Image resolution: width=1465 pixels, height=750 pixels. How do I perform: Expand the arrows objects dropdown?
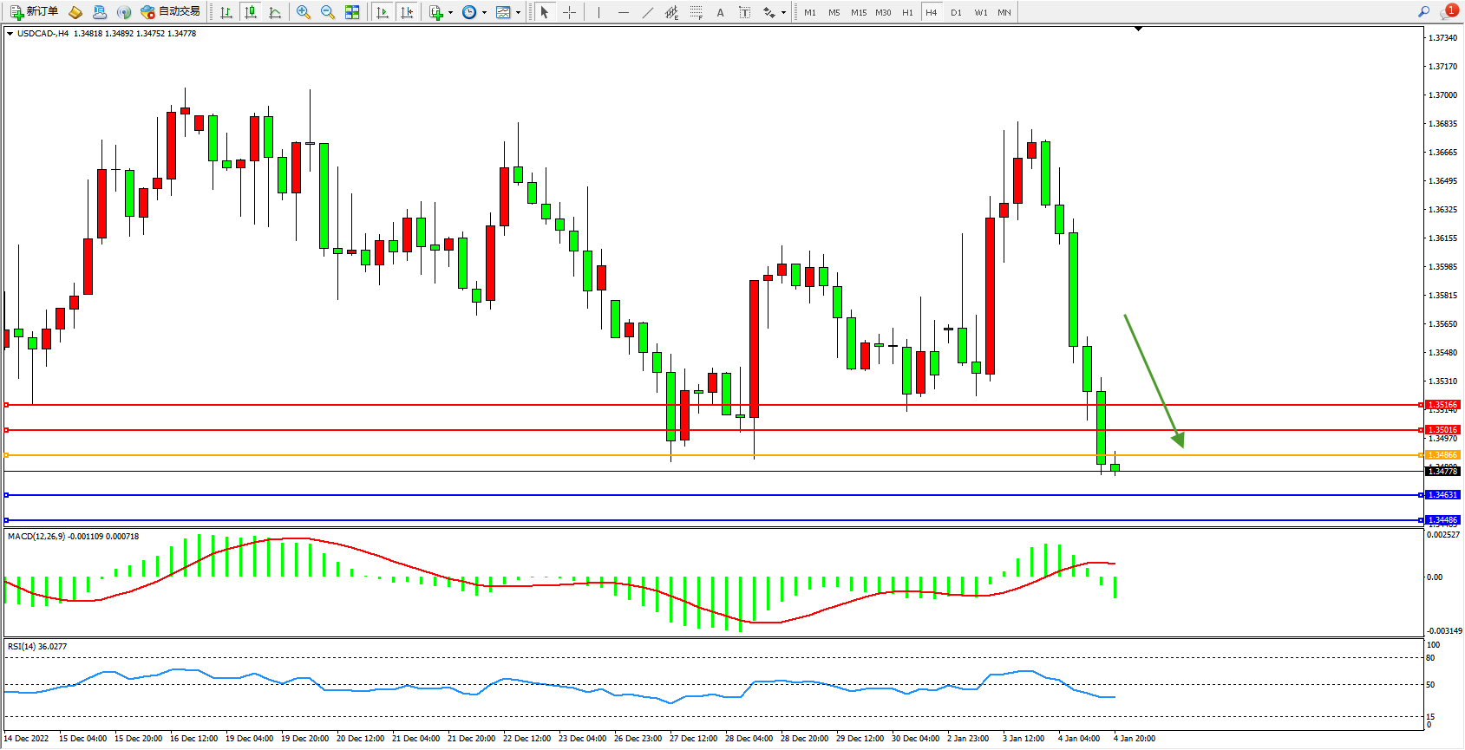(x=783, y=12)
